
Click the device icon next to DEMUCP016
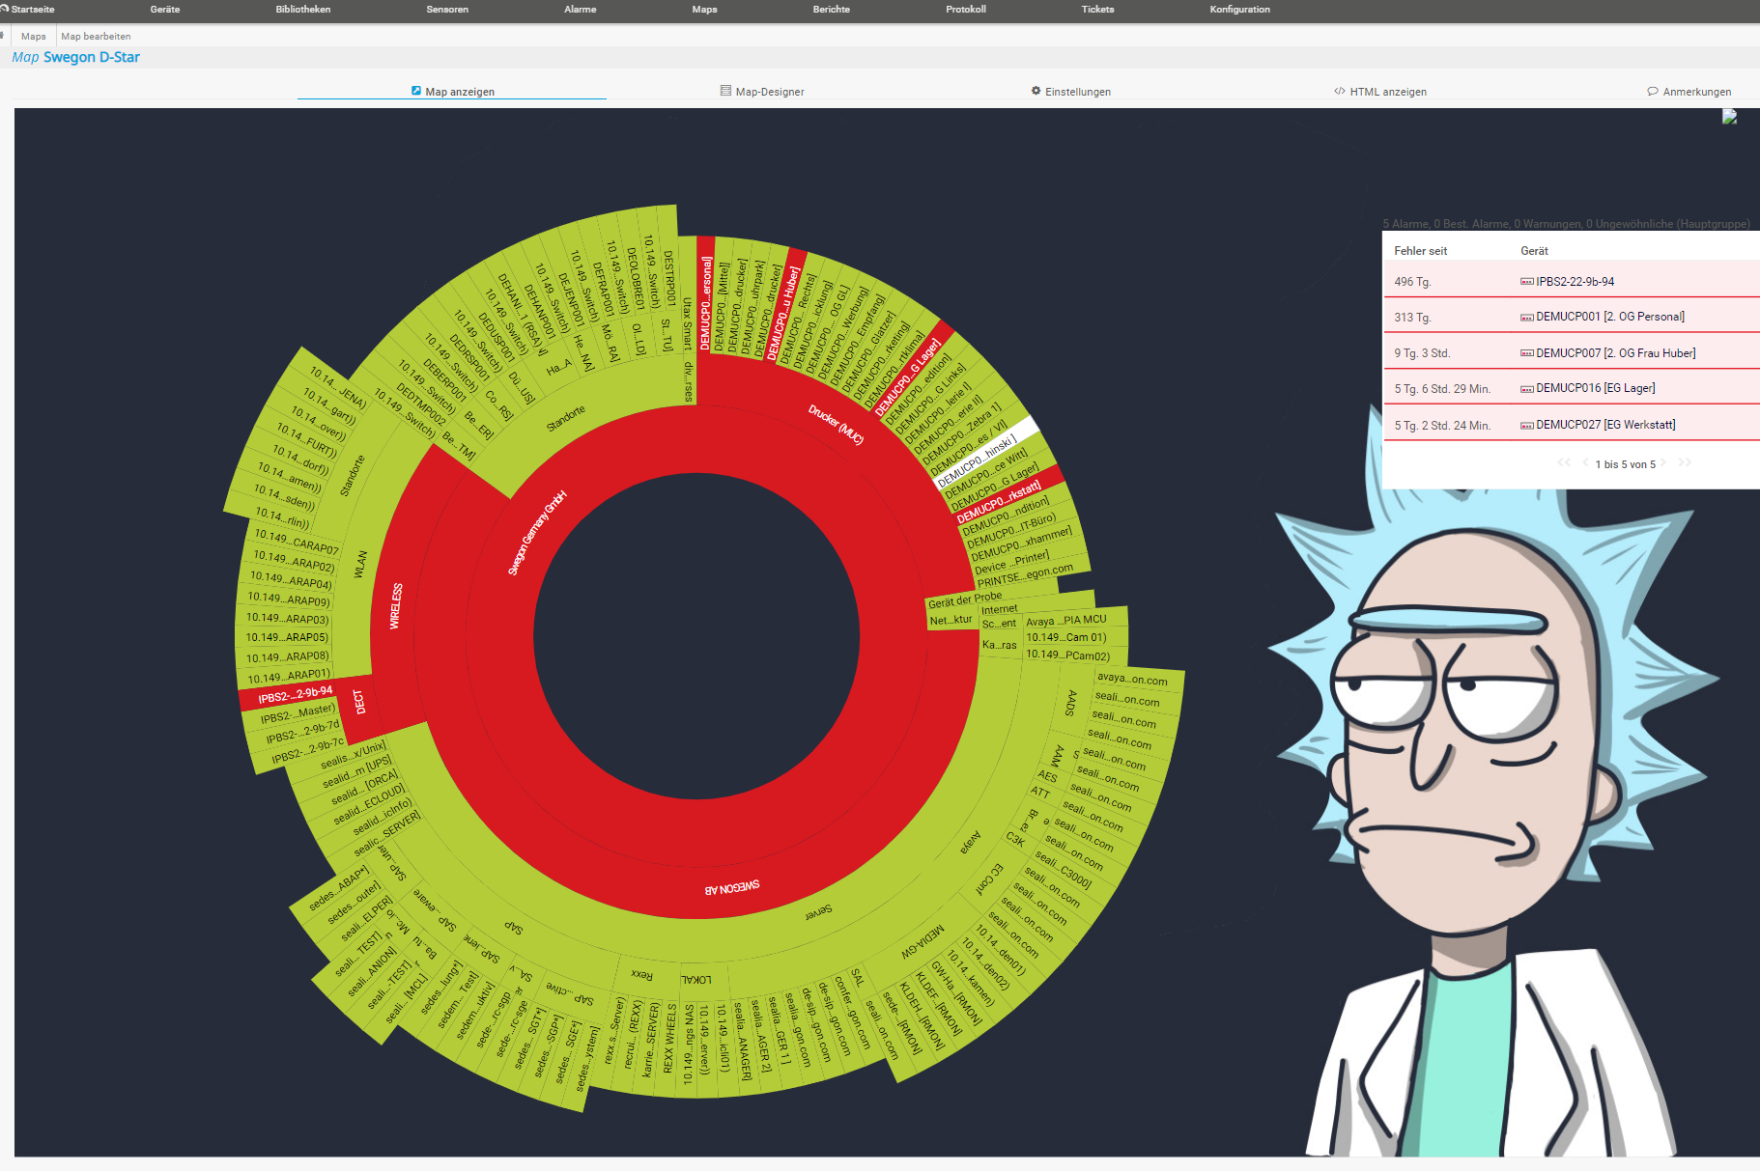coord(1526,389)
